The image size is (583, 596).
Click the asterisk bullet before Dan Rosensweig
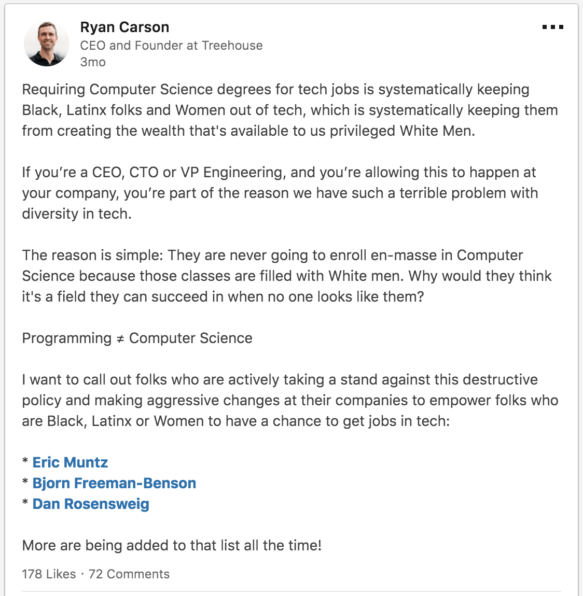coord(25,502)
